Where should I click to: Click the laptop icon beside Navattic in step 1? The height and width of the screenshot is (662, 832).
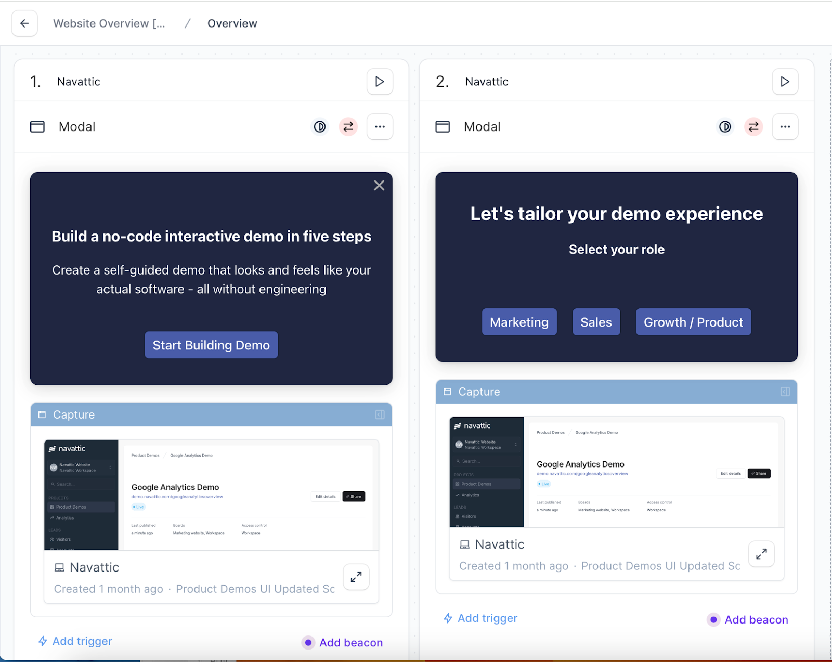tap(59, 567)
